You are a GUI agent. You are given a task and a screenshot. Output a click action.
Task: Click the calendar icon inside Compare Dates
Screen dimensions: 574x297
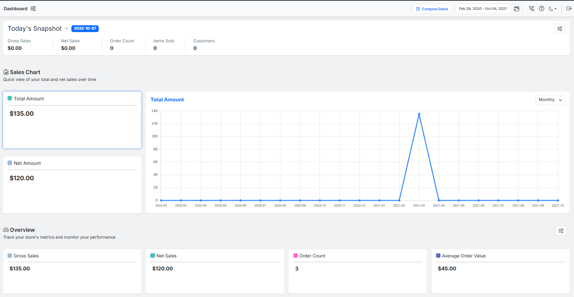pyautogui.click(x=418, y=9)
